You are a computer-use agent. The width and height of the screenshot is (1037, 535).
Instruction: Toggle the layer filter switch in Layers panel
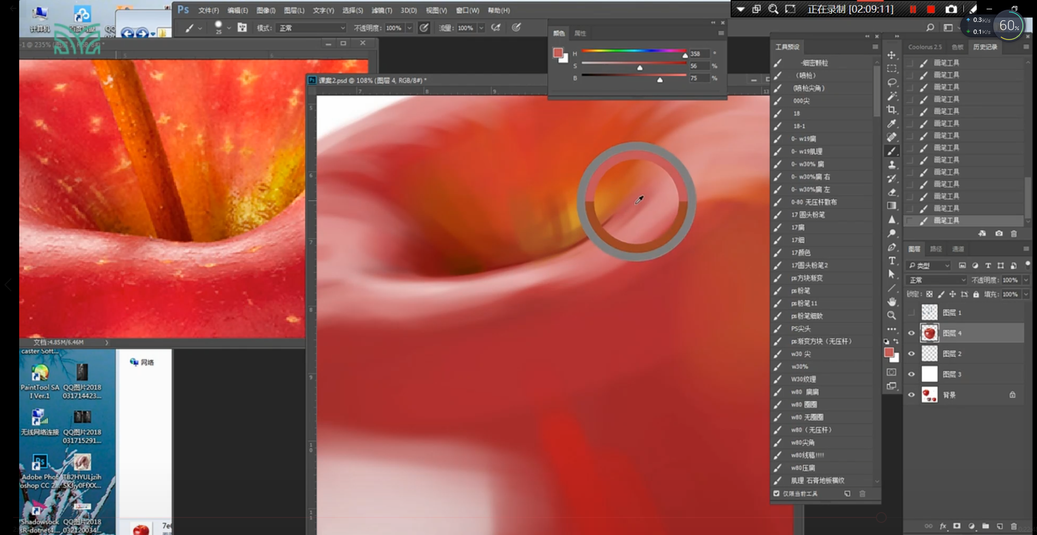(1028, 264)
